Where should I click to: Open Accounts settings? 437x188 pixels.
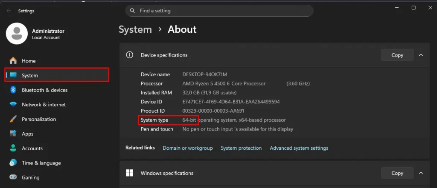(x=57, y=148)
